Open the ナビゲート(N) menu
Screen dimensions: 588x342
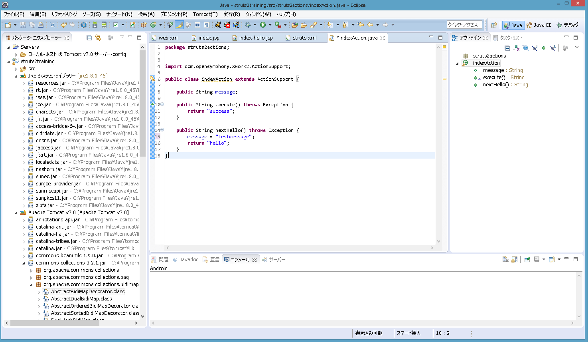(x=119, y=14)
